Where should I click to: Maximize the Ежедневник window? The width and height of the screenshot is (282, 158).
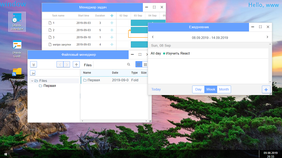click(x=260, y=27)
